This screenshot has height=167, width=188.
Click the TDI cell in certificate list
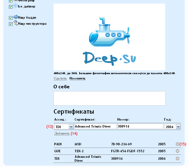click(x=57, y=159)
